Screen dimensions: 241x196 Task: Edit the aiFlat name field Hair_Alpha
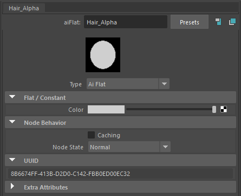pos(126,22)
